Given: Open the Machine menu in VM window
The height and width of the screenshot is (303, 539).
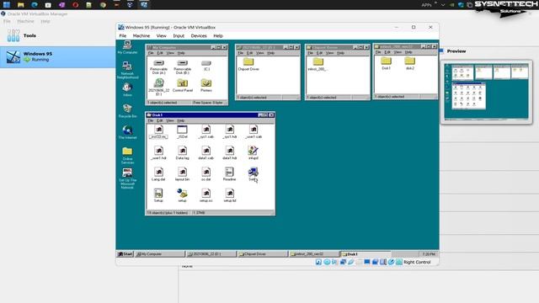Looking at the screenshot, I should point(141,35).
